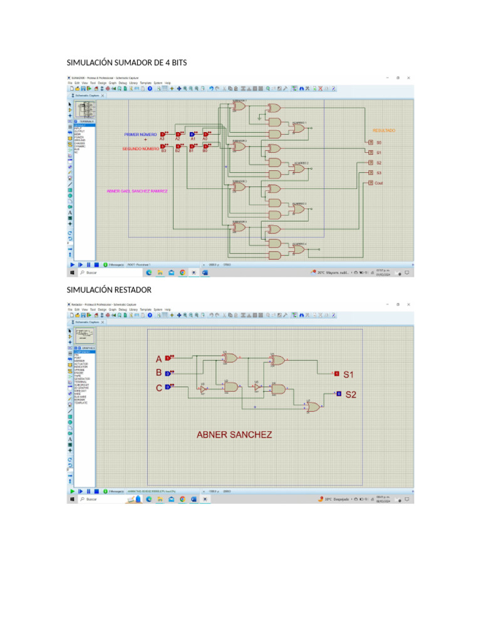481x641 pixels.
Task: Toggle logic input B0 in SUMADOR schematic
Action: (x=207, y=146)
